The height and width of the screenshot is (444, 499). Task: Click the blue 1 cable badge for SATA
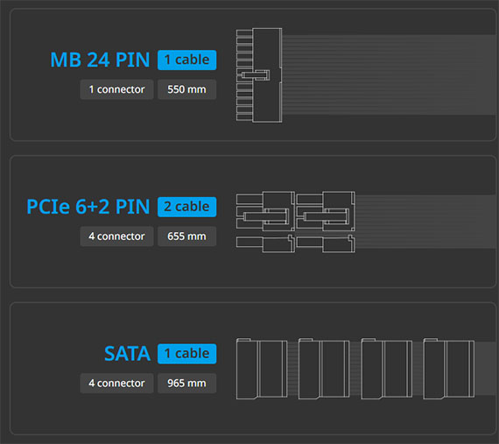click(x=186, y=354)
